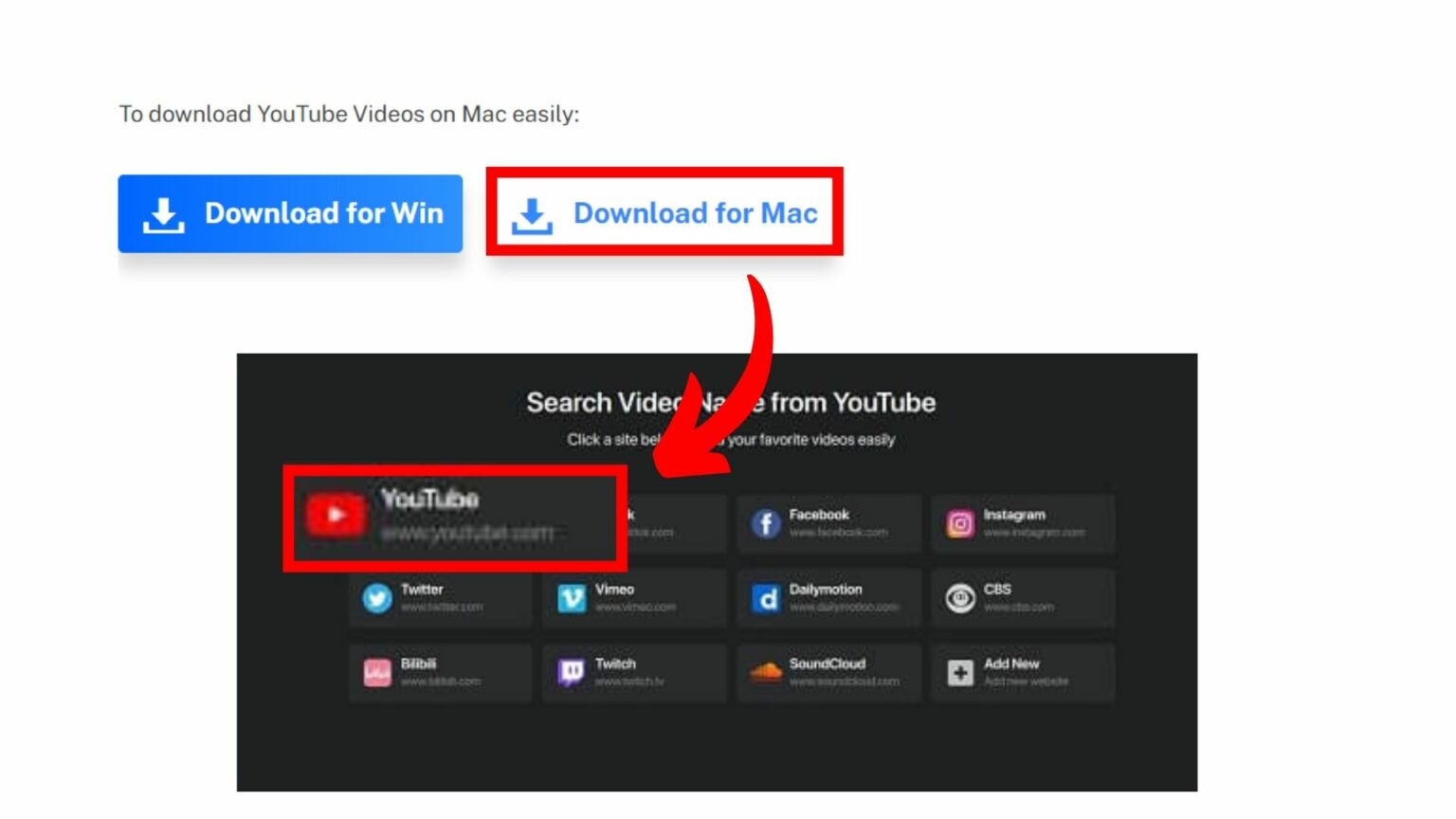Click the Facebook site icon
The width and height of the screenshot is (1456, 819).
click(x=764, y=523)
